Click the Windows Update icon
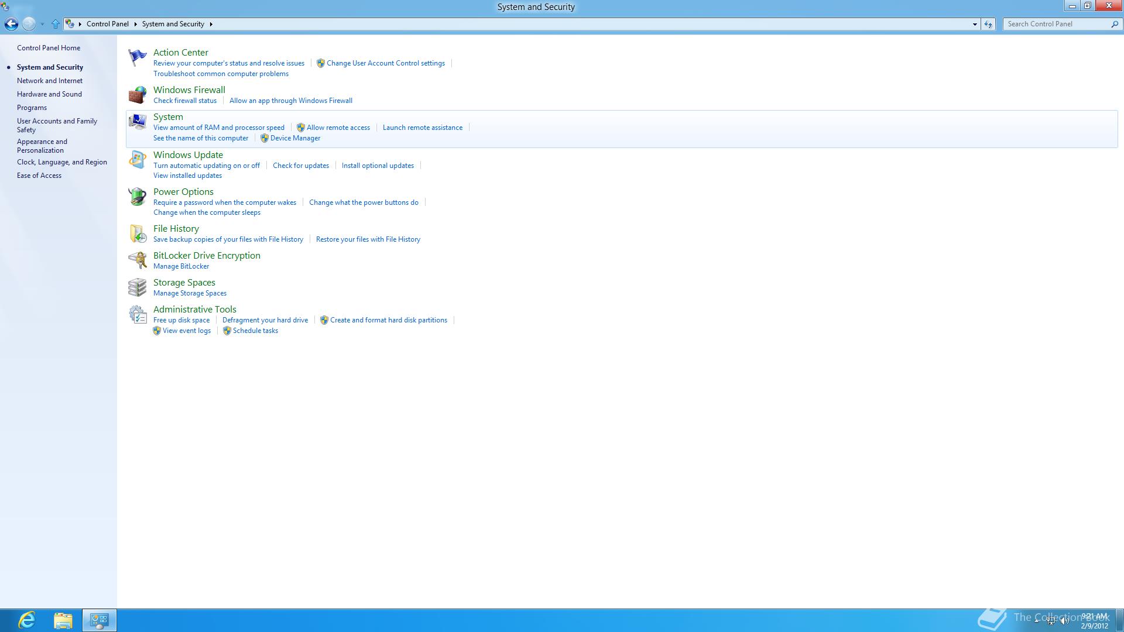This screenshot has width=1124, height=632. click(x=137, y=160)
